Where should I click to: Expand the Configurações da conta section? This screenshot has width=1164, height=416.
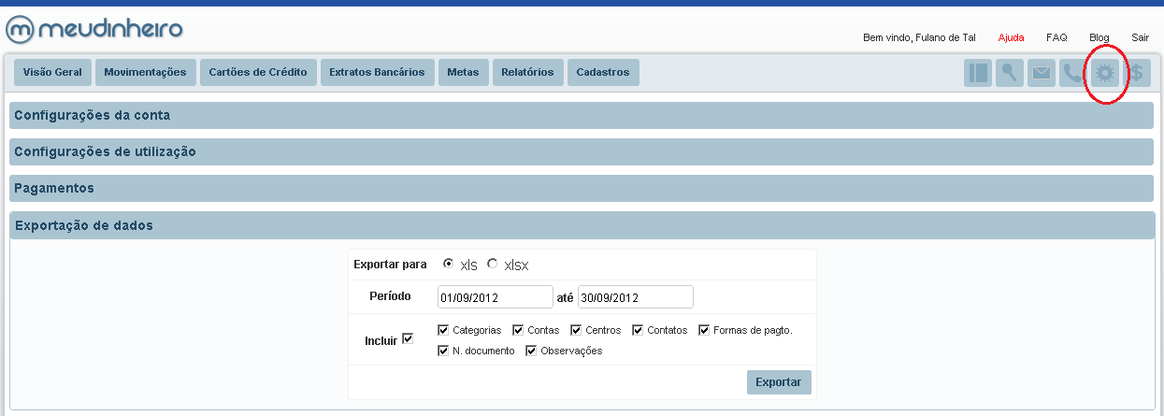[x=581, y=115]
